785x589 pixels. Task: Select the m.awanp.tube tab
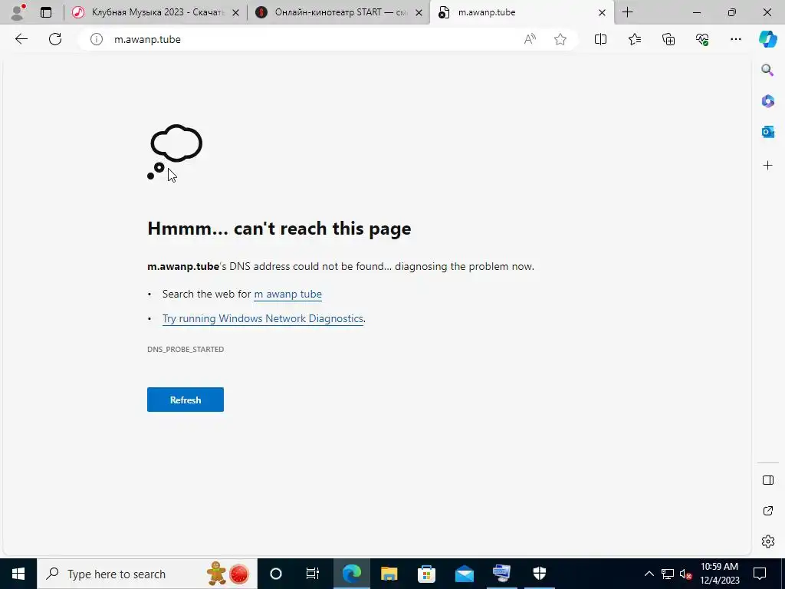tap(522, 12)
